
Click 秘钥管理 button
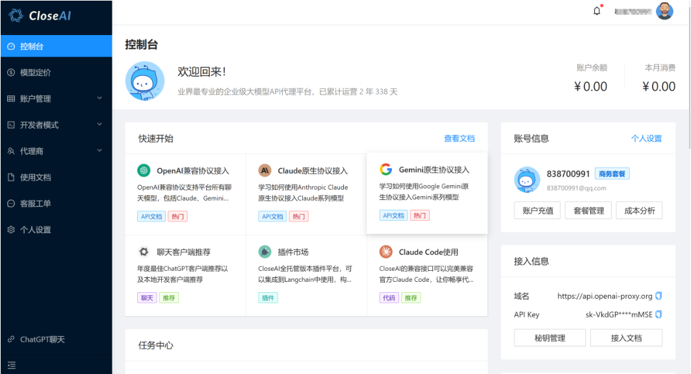[550, 338]
